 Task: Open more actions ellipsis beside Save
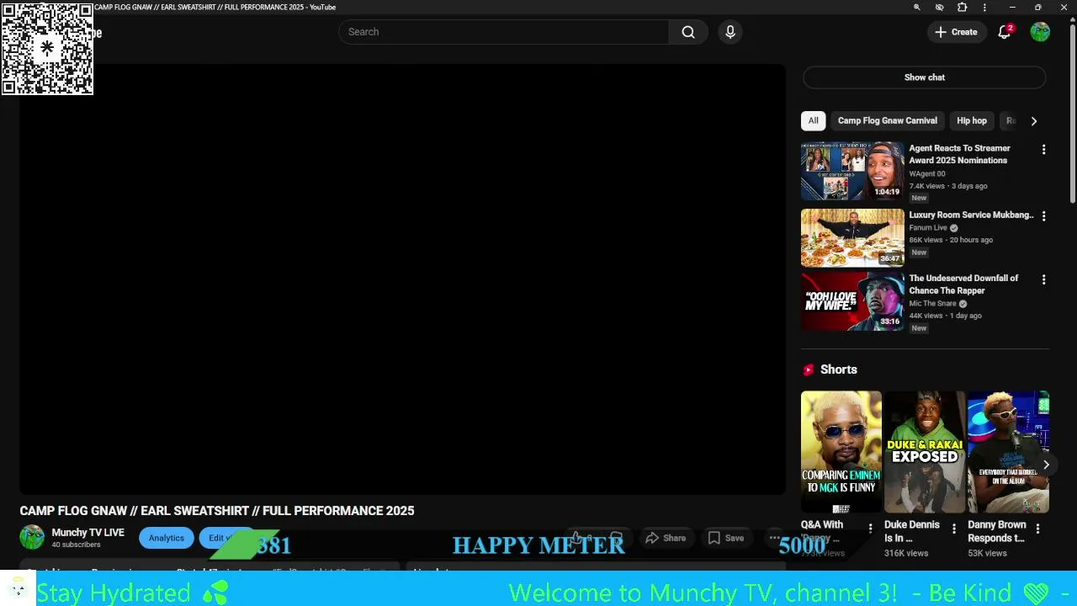[x=775, y=538]
